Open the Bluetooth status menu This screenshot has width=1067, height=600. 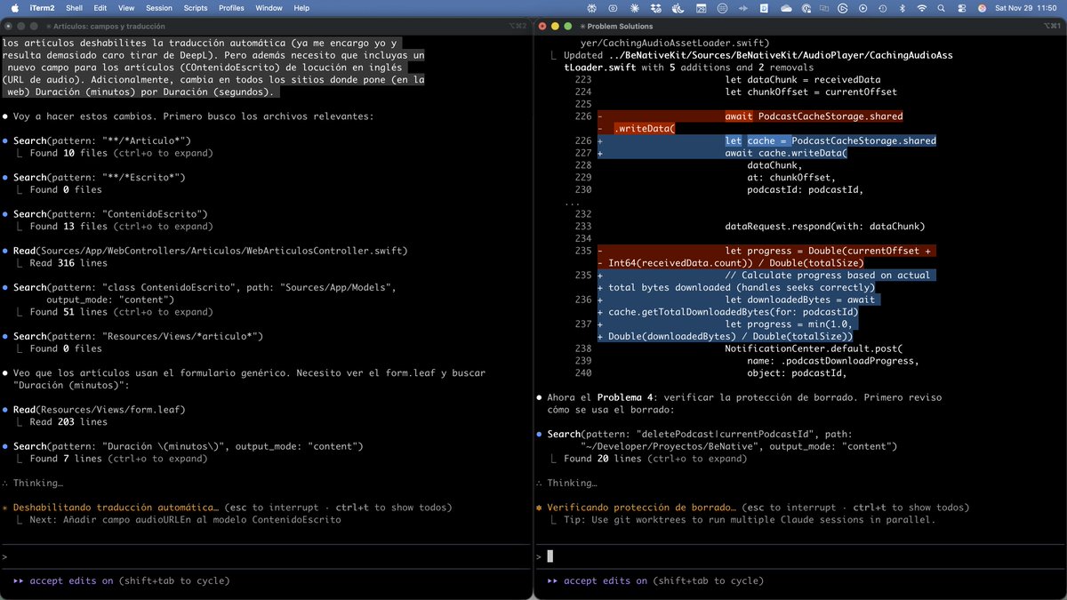(903, 8)
